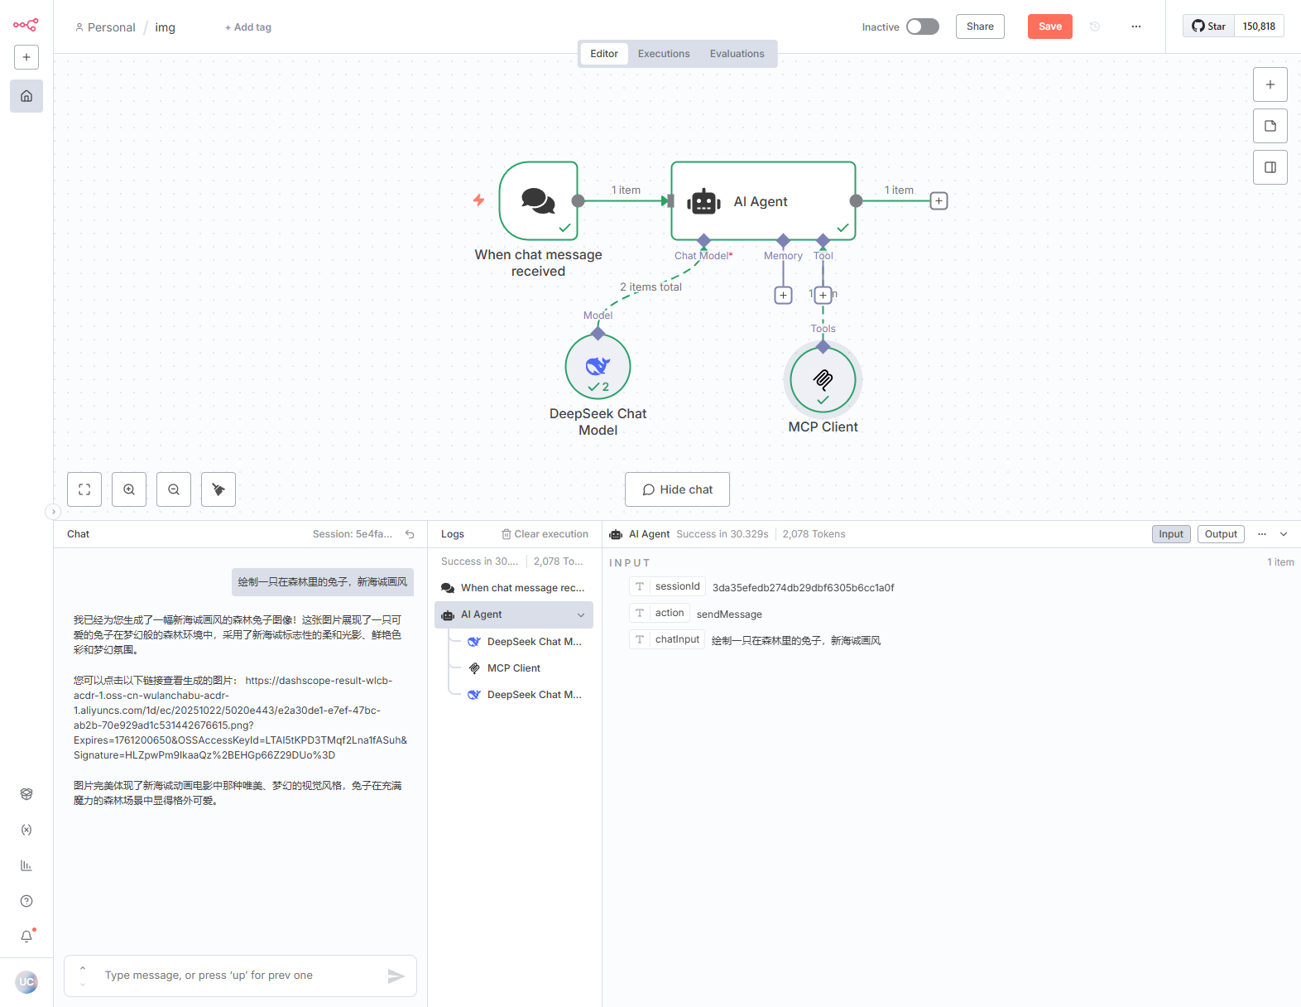Click the tidy up workflow icon
The image size is (1301, 1007).
point(218,489)
